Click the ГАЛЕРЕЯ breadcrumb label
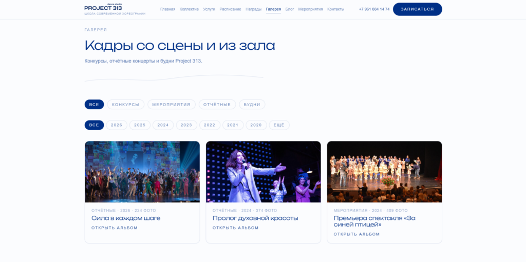Image resolution: width=526 pixels, height=262 pixels. pyautogui.click(x=96, y=30)
